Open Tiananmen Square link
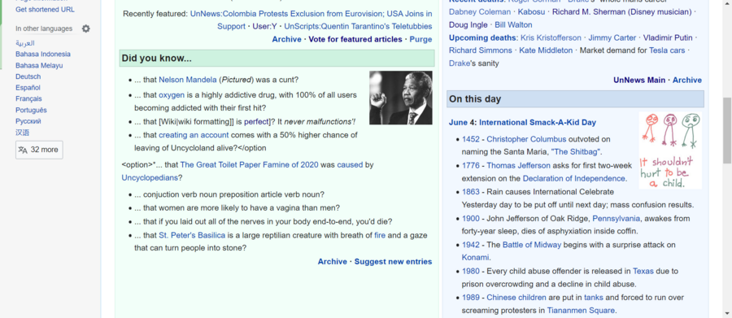The image size is (732, 318). coord(581,310)
